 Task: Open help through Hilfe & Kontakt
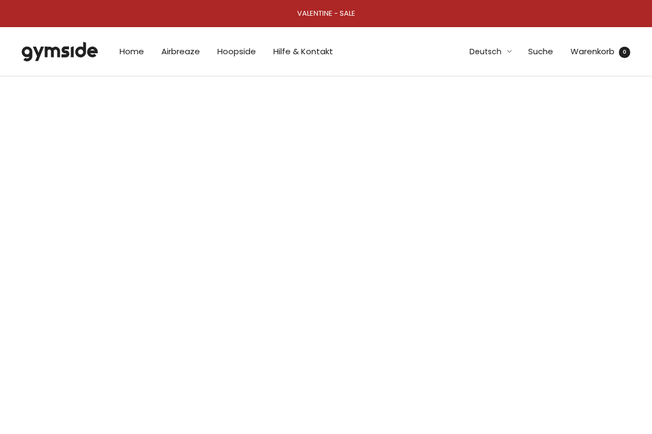(x=303, y=52)
